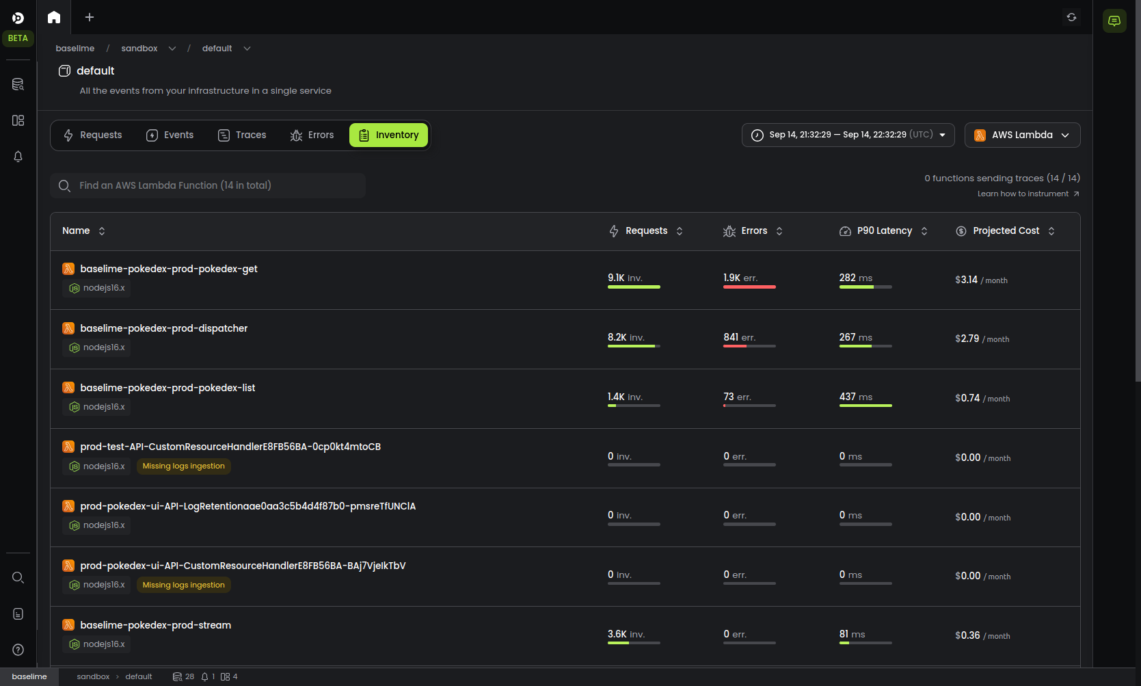Click 841 err. value for dispatcher
This screenshot has height=686, width=1141.
click(x=739, y=337)
